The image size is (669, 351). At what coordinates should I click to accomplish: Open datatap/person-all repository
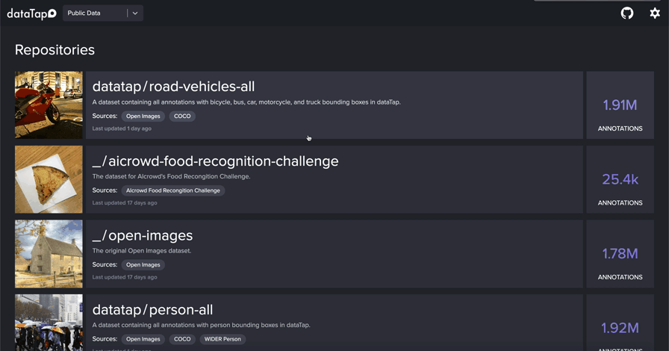(x=152, y=310)
